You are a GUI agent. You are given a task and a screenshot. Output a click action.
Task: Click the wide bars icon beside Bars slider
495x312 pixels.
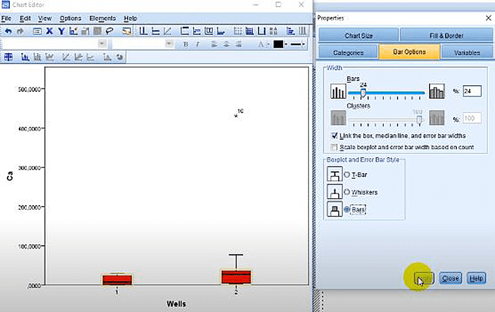[x=437, y=92]
